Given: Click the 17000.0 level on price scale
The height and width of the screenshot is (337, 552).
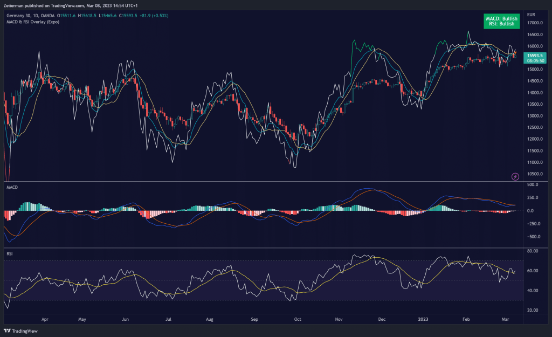Looking at the screenshot, I should click(x=535, y=23).
